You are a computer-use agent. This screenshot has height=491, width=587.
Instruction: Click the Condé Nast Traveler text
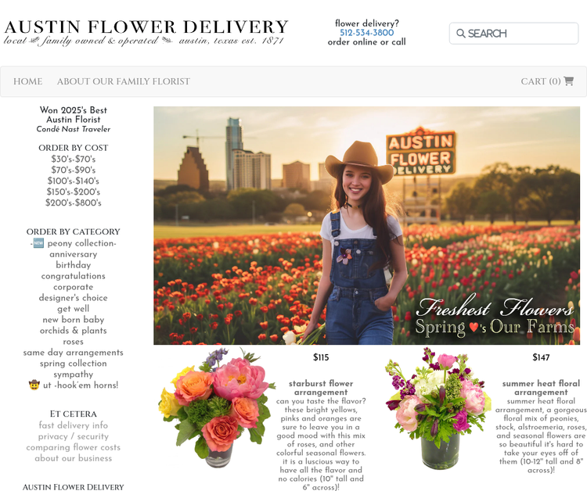coord(74,129)
